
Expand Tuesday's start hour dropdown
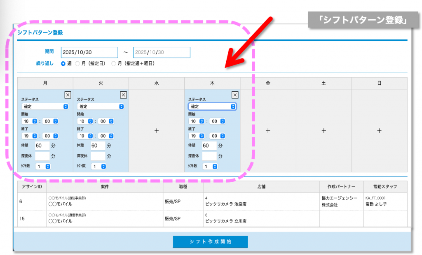pyautogui.click(x=84, y=121)
